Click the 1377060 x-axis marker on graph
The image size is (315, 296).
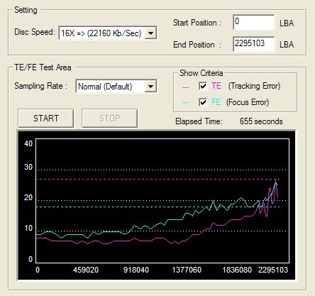(x=187, y=270)
